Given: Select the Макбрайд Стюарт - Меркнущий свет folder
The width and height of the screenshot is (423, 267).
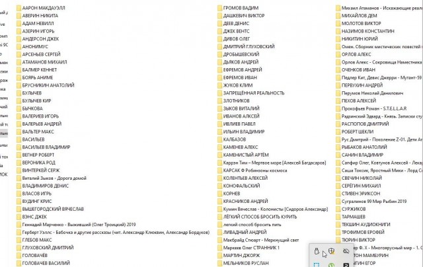Looking at the screenshot, I should pyautogui.click(x=261, y=240).
